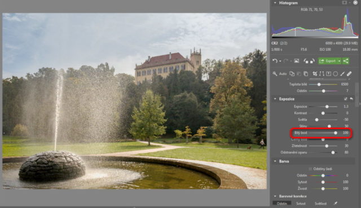Screen dimensions: 361x208
Task: Click the Stíny slider handle
Action: tap(329, 126)
